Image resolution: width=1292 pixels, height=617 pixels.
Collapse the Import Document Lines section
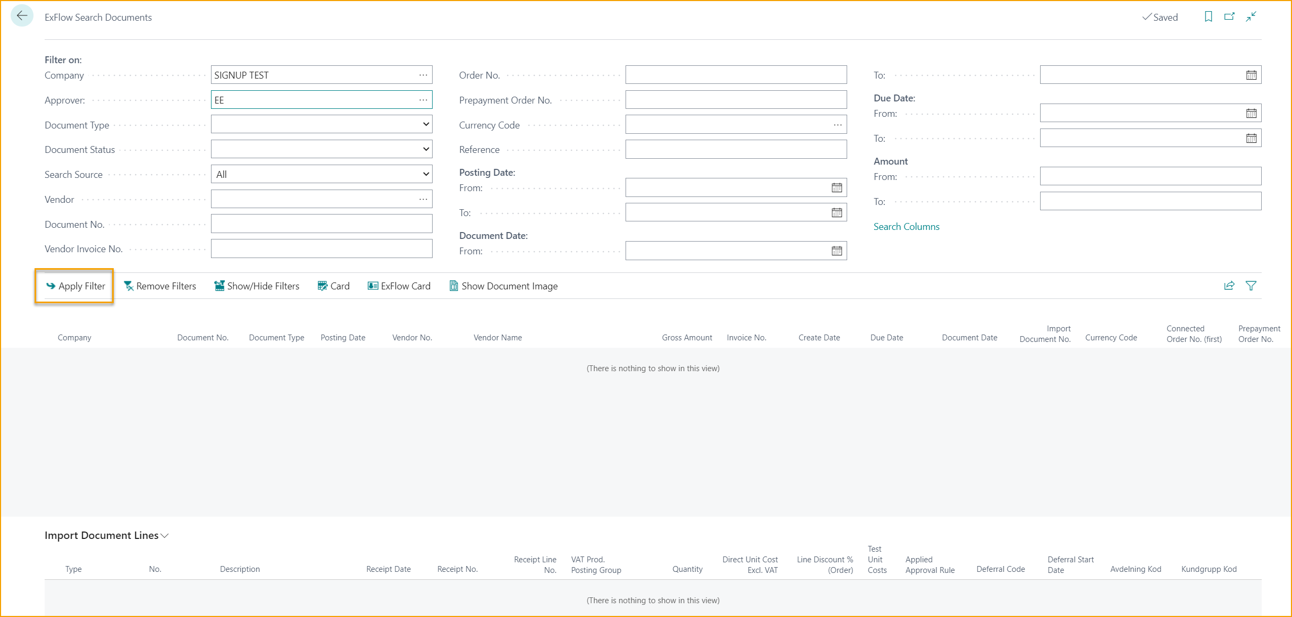click(x=165, y=536)
